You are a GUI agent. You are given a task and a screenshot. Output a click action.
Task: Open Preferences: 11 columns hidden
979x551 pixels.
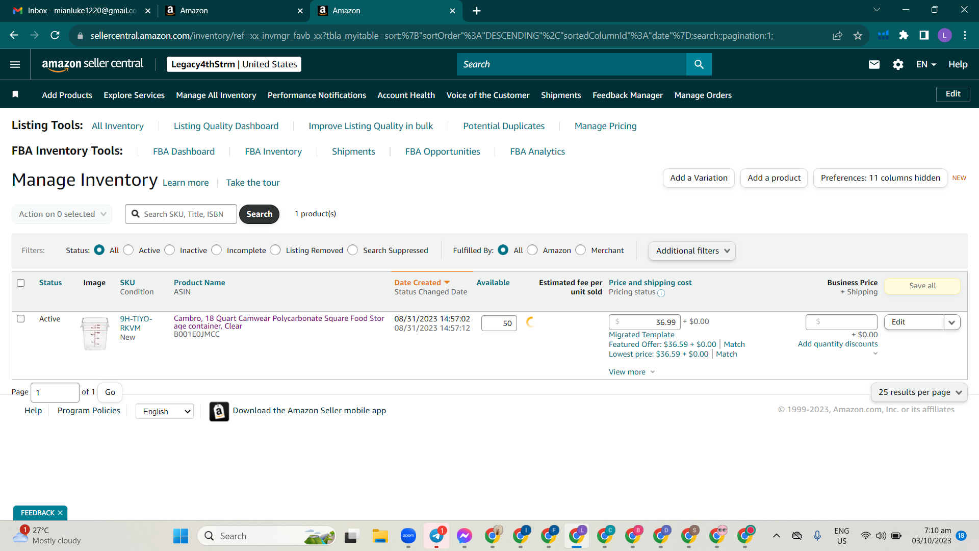coord(880,178)
